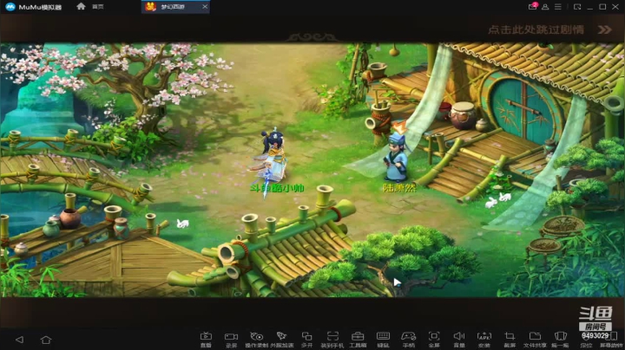The height and width of the screenshot is (350, 625).
Task: Open 多开 multi-instance manager
Action: point(307,340)
